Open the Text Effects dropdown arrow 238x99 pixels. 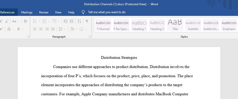coord(13,29)
